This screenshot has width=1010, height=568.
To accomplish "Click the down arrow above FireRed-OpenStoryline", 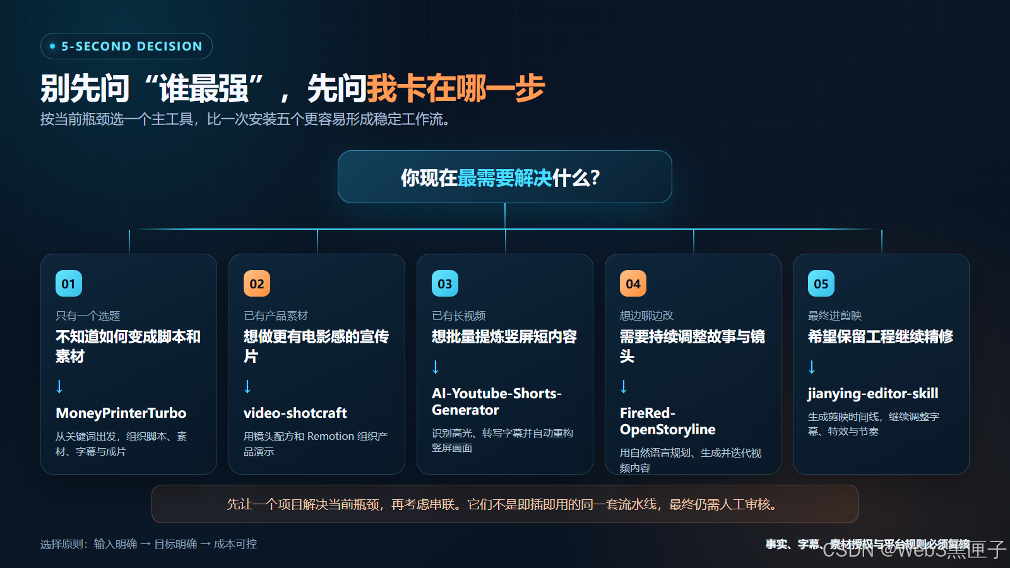I will pyautogui.click(x=624, y=386).
